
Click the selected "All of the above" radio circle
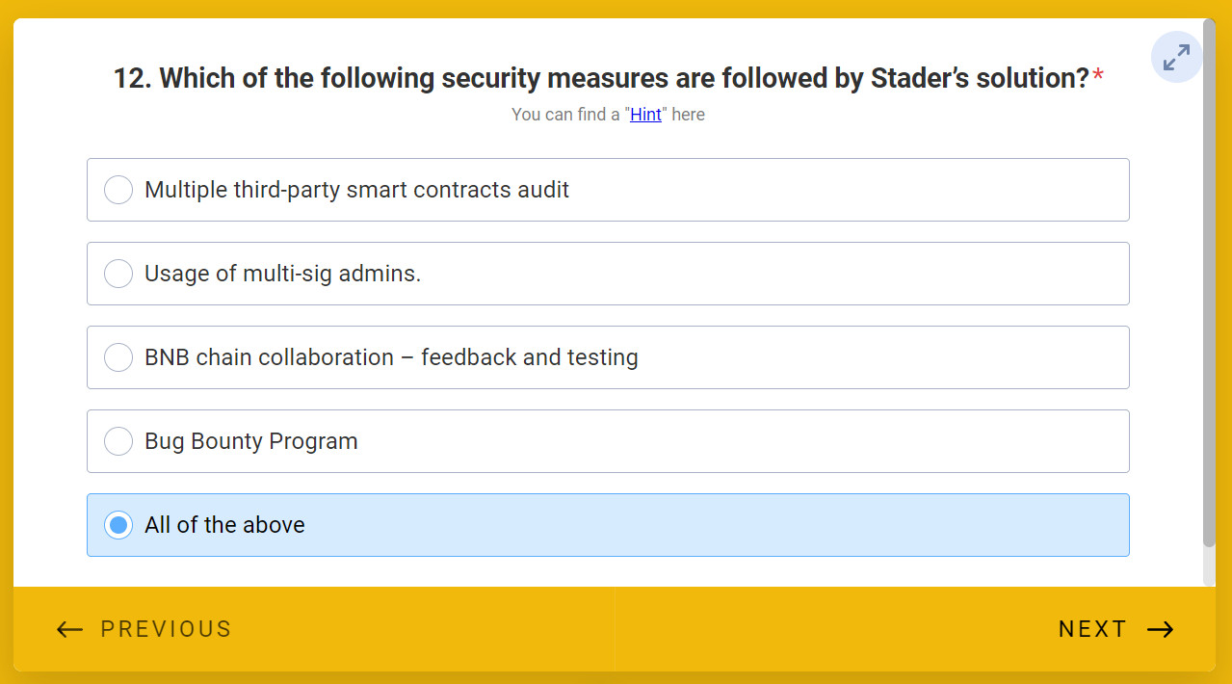click(x=118, y=525)
